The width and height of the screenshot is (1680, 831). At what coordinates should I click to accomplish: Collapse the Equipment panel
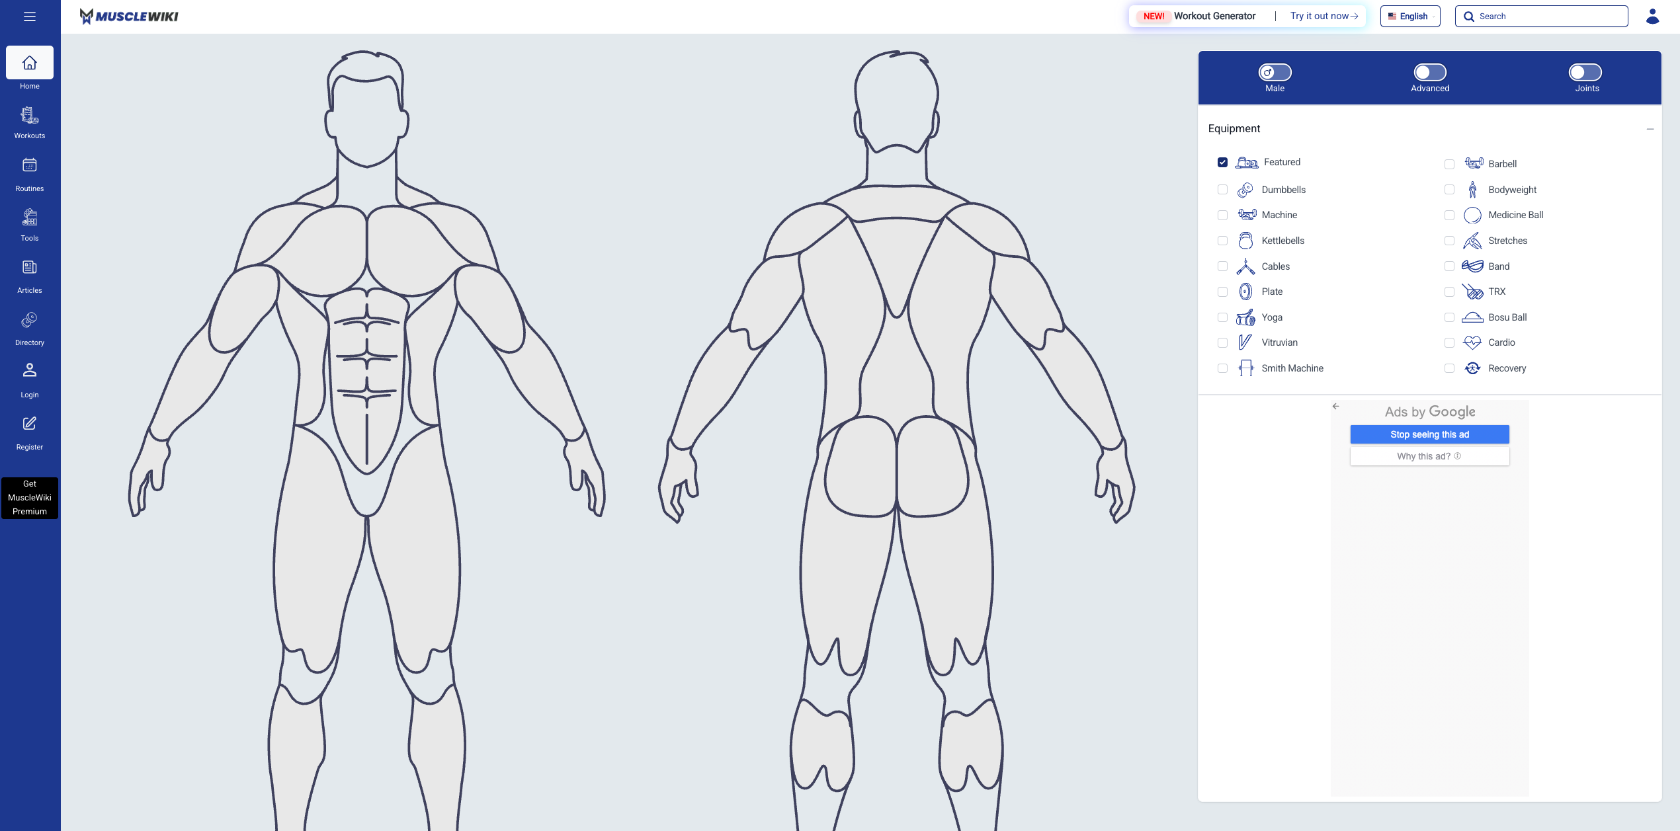1650,130
